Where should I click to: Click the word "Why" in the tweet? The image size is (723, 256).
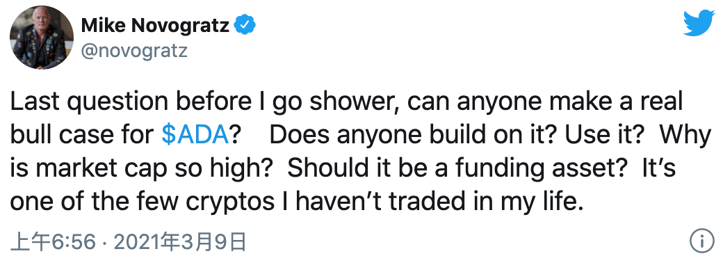point(685,136)
